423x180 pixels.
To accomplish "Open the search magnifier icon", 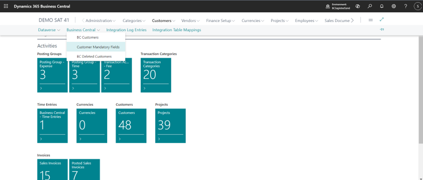I will pos(370,6).
